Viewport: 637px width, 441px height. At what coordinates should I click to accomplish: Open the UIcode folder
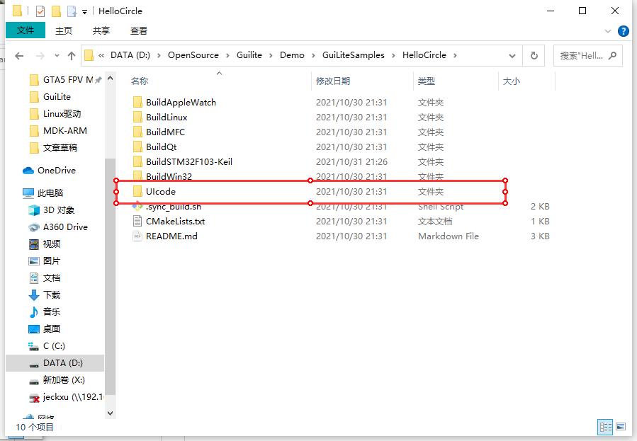[161, 191]
